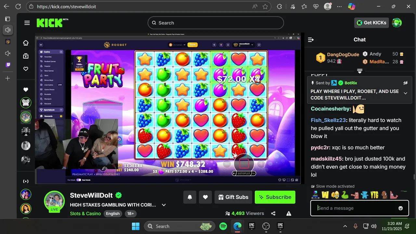Screen dimensions: 416x234
Task: Refresh the page
Action: coord(18,6)
